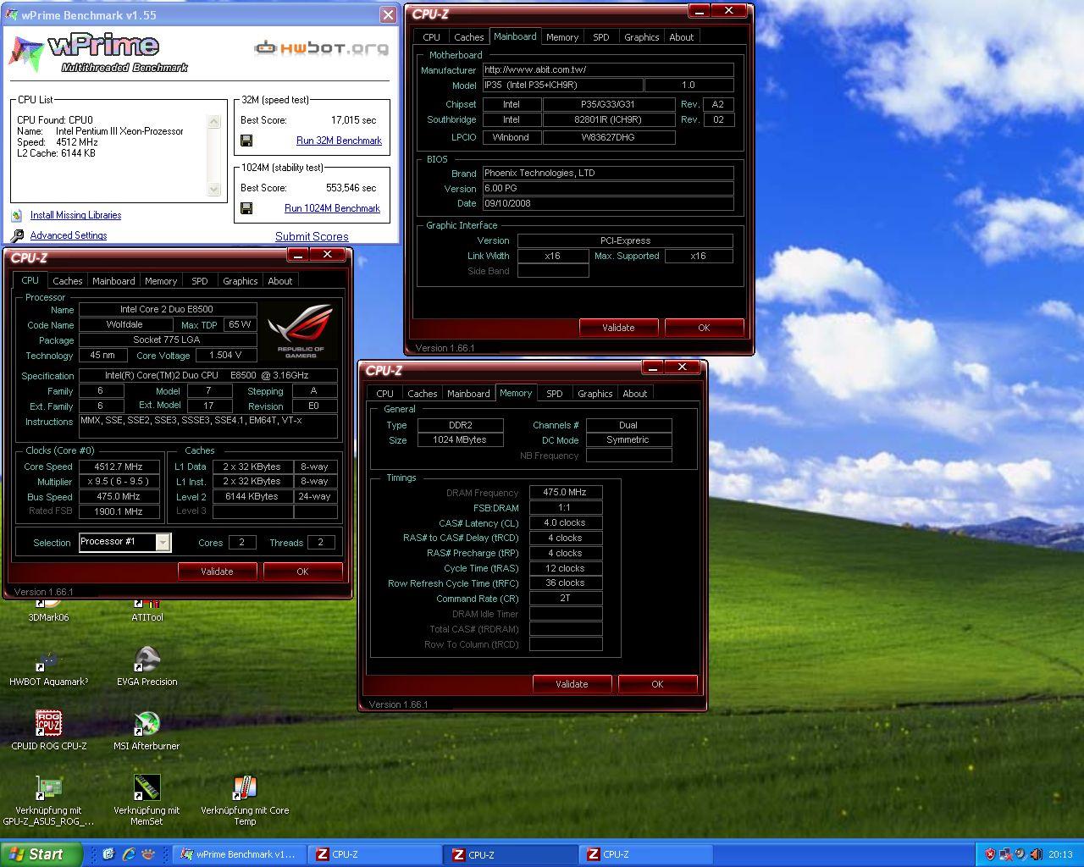Click the Advanced Settings magnifier icon
Screen dimensions: 1084x867
[x=17, y=235]
